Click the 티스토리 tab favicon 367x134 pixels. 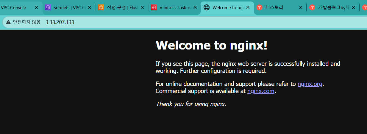click(259, 8)
